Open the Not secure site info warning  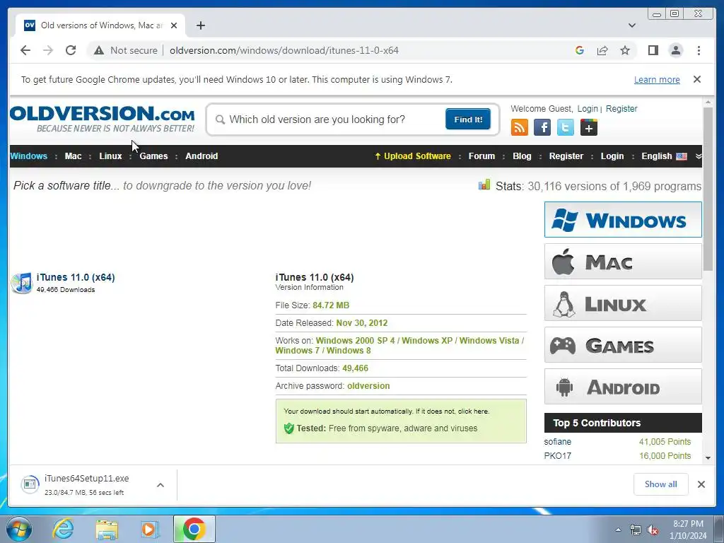pos(126,50)
